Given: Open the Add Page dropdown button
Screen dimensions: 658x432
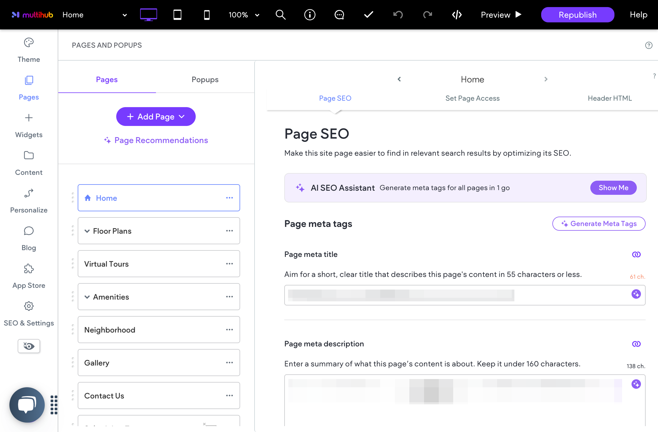Looking at the screenshot, I should [x=156, y=117].
